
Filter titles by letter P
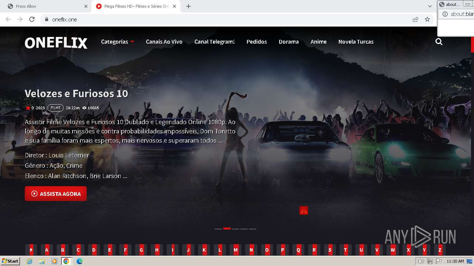[x=283, y=250]
